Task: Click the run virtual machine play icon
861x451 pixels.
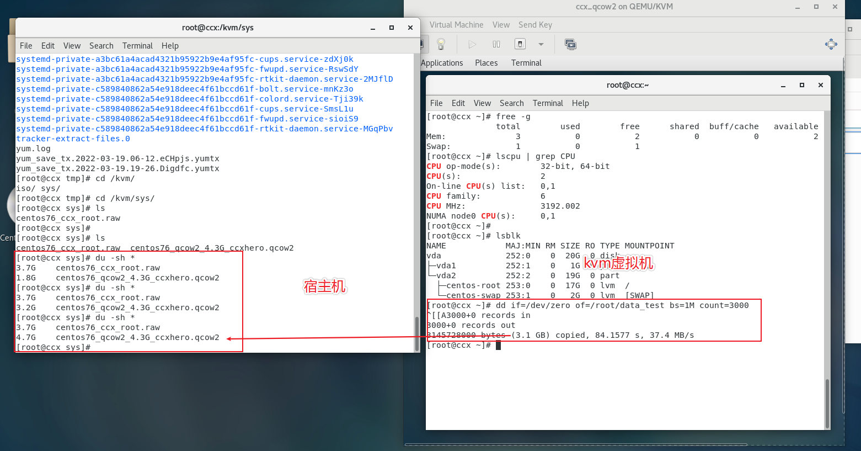Action: point(472,44)
